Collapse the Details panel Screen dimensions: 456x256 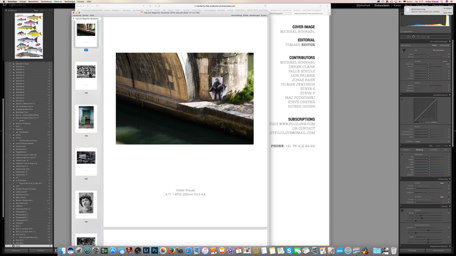click(x=449, y=206)
